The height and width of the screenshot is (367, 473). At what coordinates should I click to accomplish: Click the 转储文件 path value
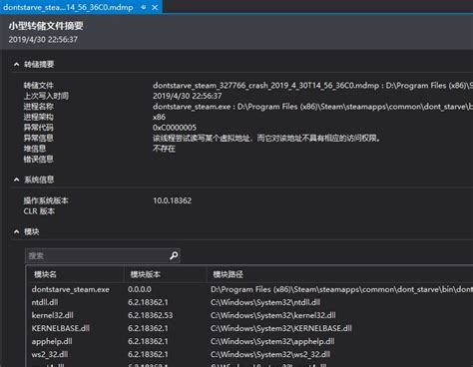pos(312,86)
